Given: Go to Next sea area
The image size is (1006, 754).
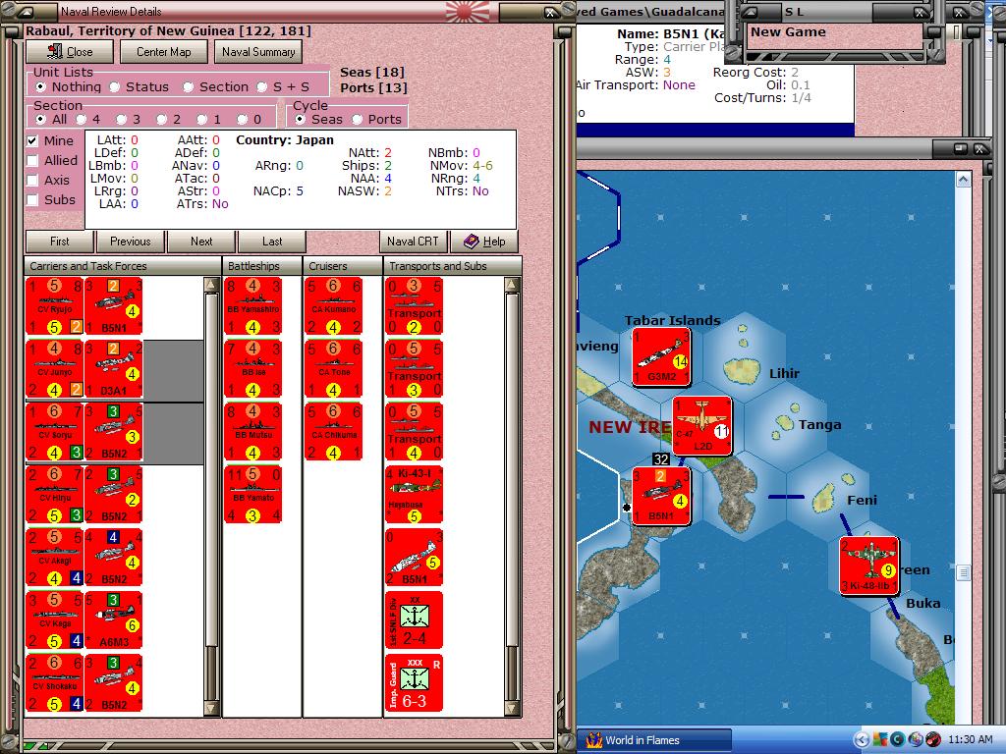Looking at the screenshot, I should pyautogui.click(x=201, y=242).
